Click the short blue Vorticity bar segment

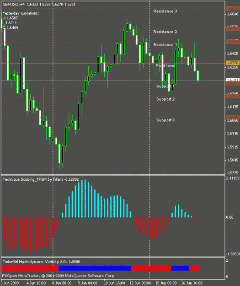pyautogui.click(x=180, y=268)
